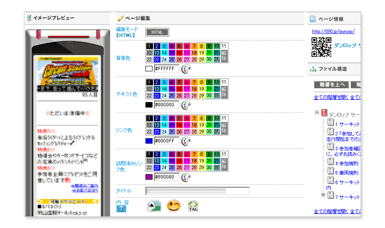Click the yellow heading bar in the phone preview
Screen dimensions: 385x228
tap(67, 201)
